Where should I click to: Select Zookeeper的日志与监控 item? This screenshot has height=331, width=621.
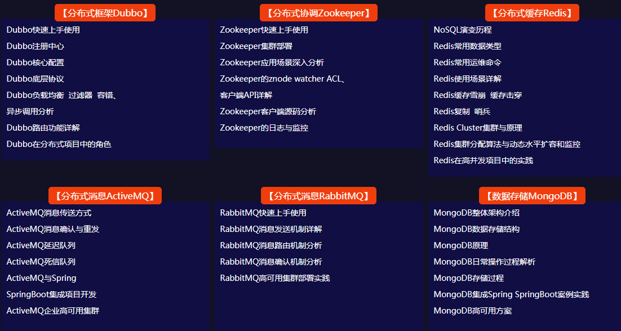264,128
